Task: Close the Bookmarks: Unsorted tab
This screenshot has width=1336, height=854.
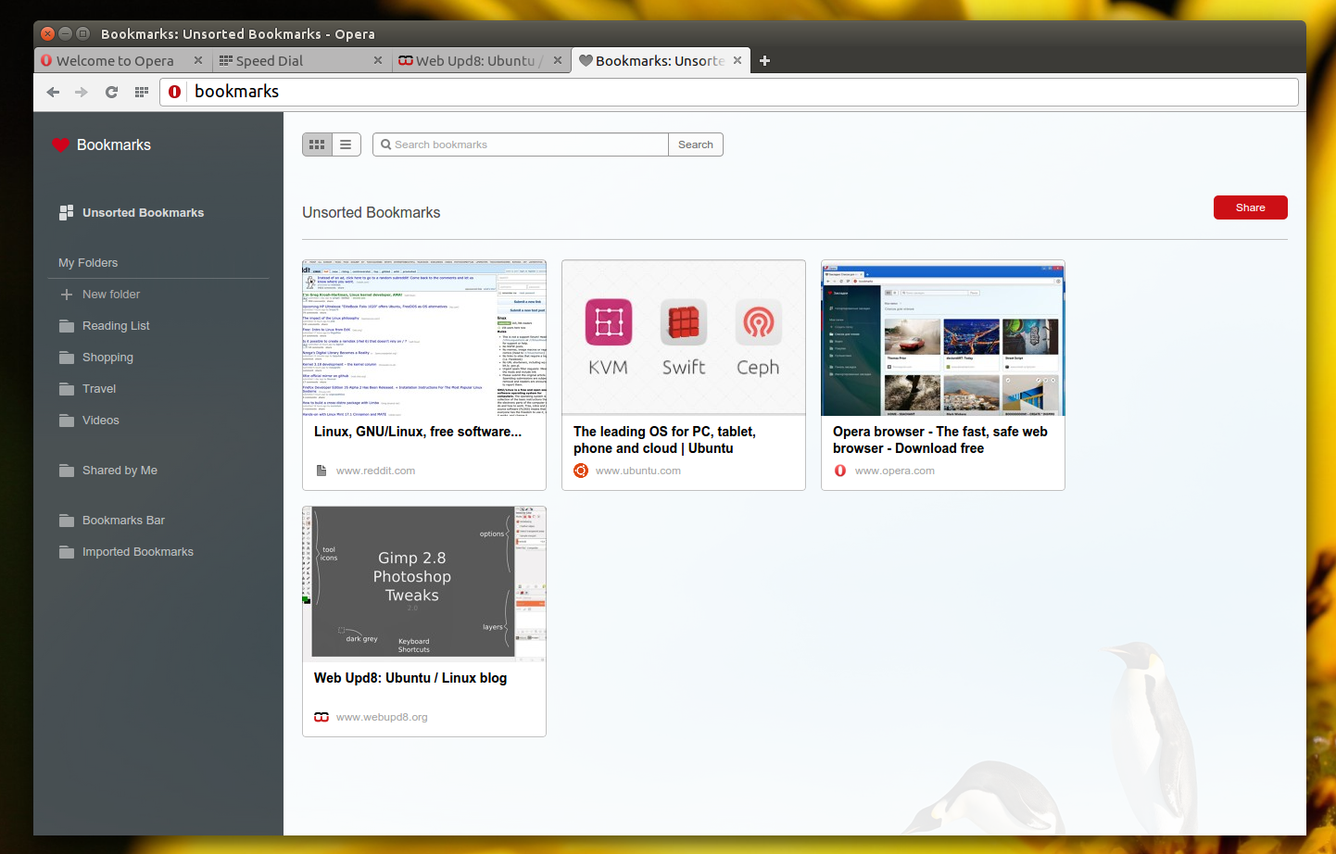Action: 737,60
